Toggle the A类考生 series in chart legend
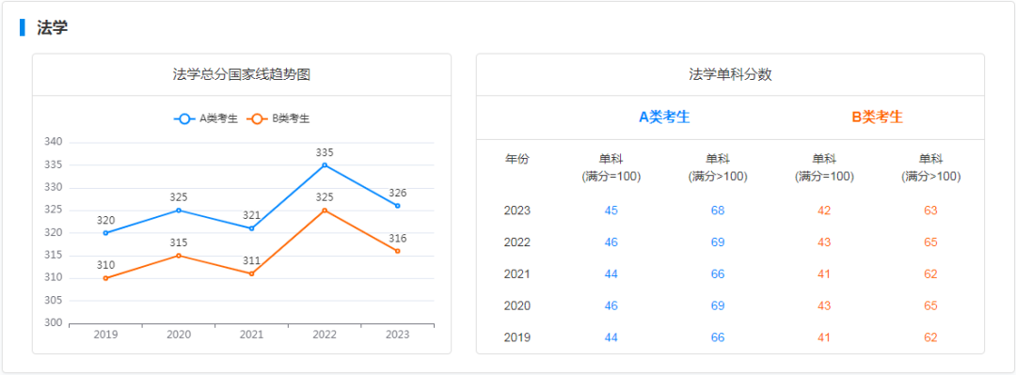The image size is (1016, 375). tap(206, 118)
